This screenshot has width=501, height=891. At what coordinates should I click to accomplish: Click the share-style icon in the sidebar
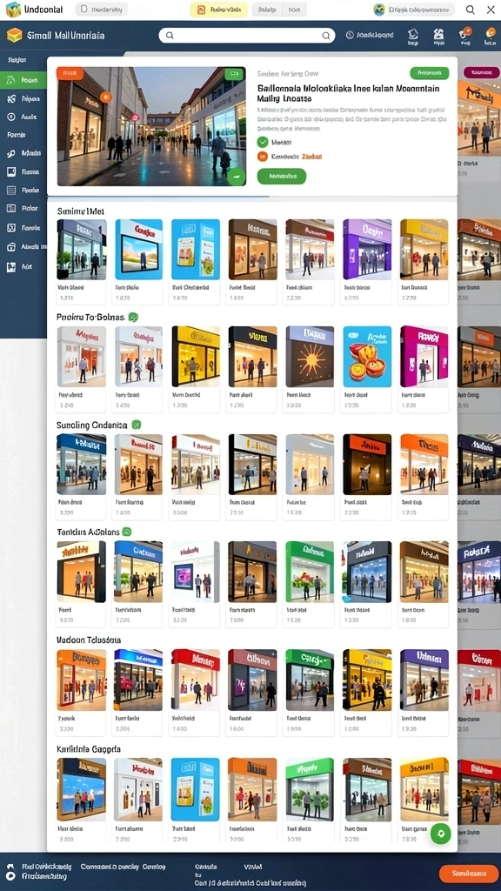click(10, 99)
